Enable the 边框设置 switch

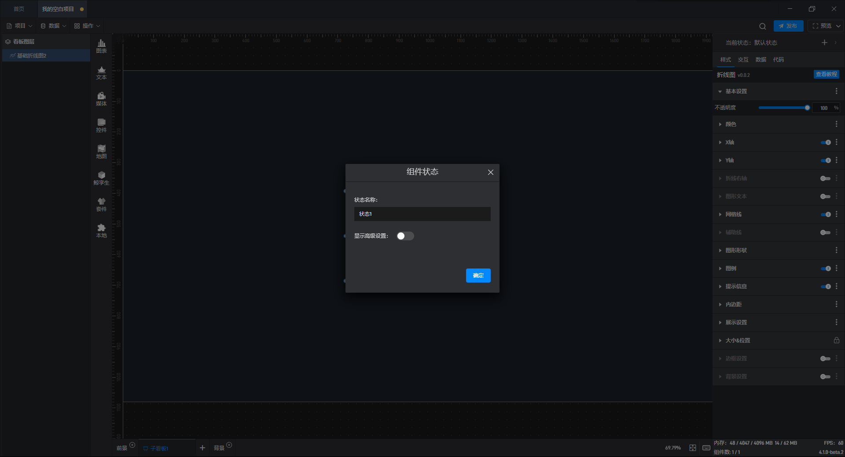click(x=826, y=359)
